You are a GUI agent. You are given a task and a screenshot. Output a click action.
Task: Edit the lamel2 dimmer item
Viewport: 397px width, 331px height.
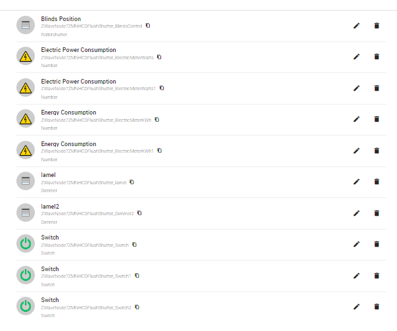[357, 213]
